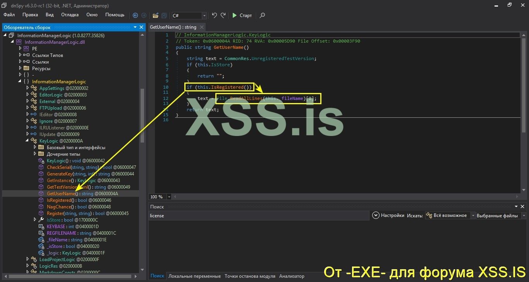
Task: Redo the action in the toolbar
Action: pos(223,15)
